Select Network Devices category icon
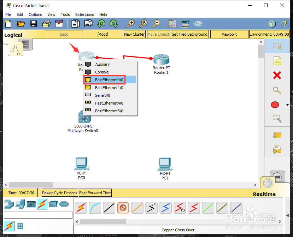Viewport: 293px width, 237px height. coord(9,204)
